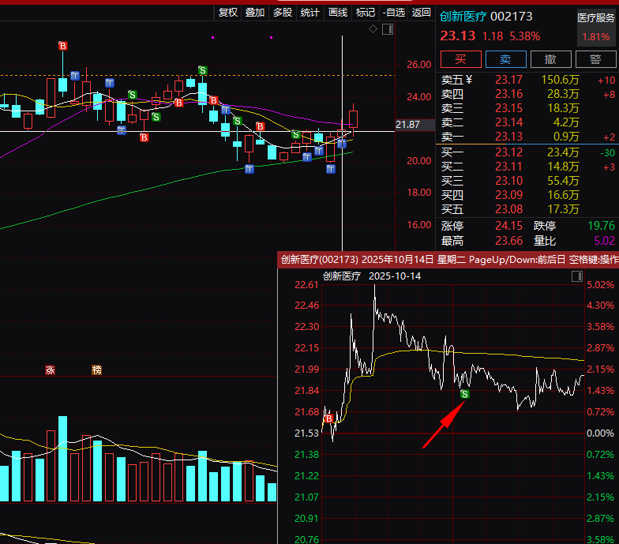Viewport: 619px width, 544px height.
Task: Open the 榜 badge above the volume chart
Action: pos(96,370)
